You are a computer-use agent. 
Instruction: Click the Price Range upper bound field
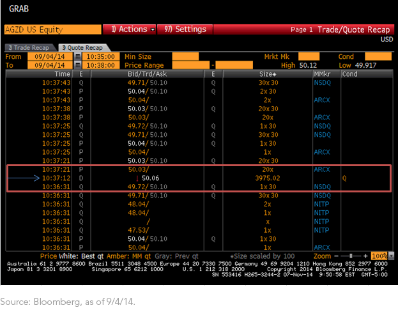(x=234, y=65)
